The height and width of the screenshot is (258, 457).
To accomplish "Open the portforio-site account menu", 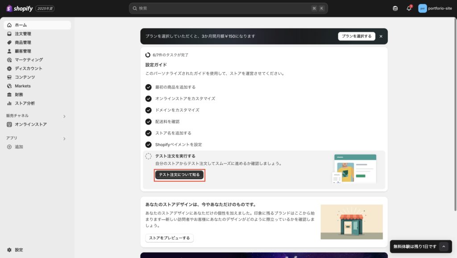I will [x=435, y=8].
